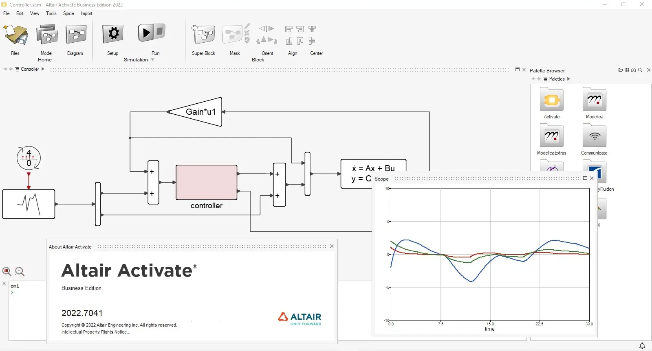Click the rotate left orient icon
The image size is (652, 351).
pyautogui.click(x=261, y=40)
